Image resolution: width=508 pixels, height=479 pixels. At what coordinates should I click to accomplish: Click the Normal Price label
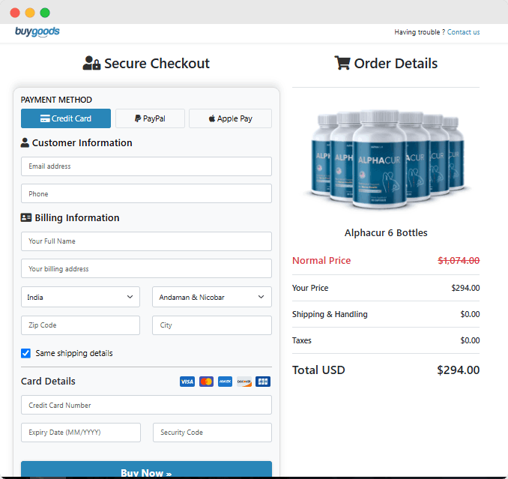(321, 260)
